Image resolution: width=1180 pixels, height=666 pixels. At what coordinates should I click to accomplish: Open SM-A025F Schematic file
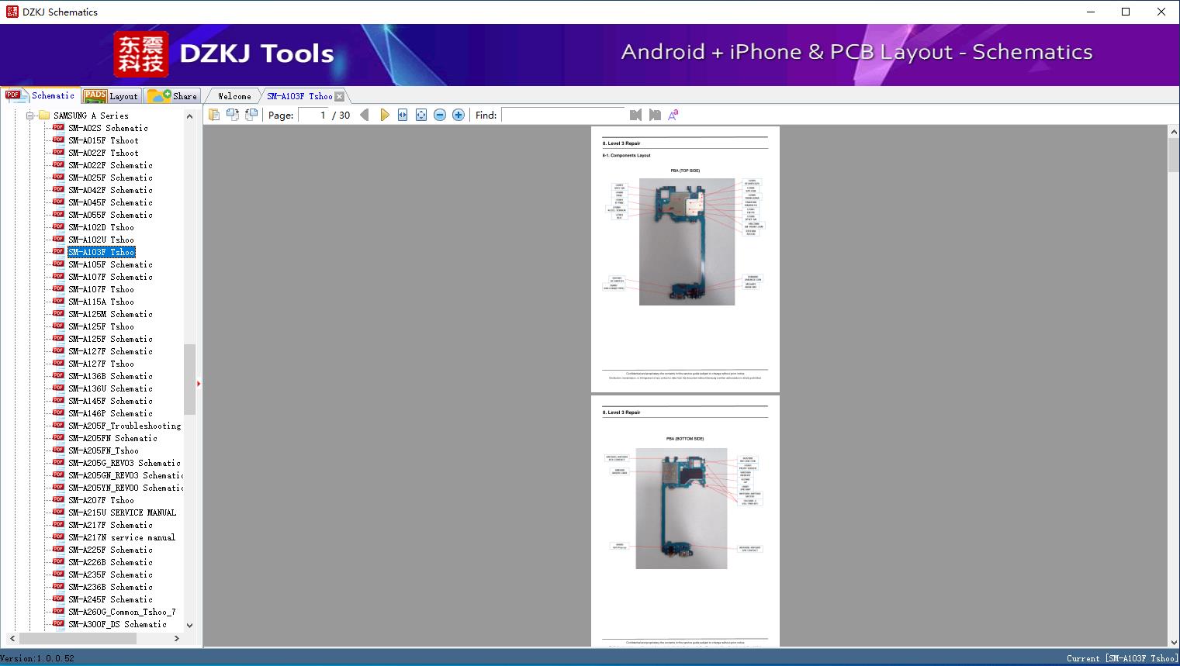(x=110, y=178)
